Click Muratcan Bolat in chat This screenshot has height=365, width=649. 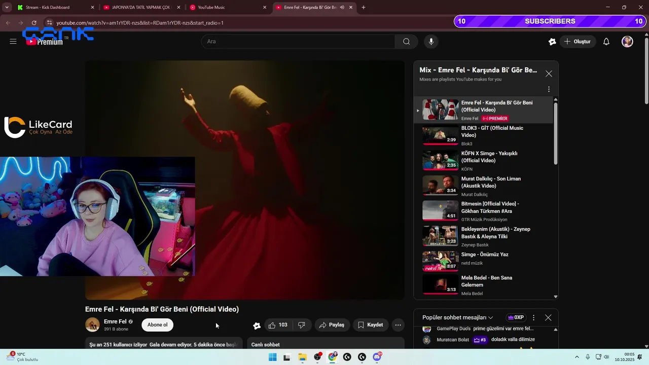tap(453, 340)
